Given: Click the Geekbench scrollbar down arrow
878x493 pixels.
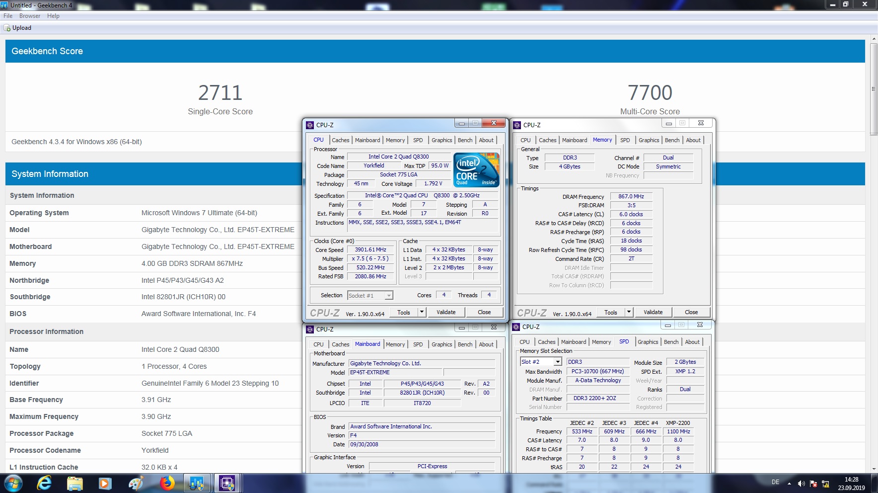Looking at the screenshot, I should pyautogui.click(x=874, y=469).
